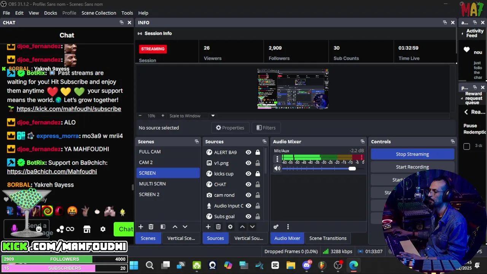Viewport: 487px width, 274px height.
Task: Open the ba9chich.com/Mahfoudhi link
Action: tap(52, 172)
